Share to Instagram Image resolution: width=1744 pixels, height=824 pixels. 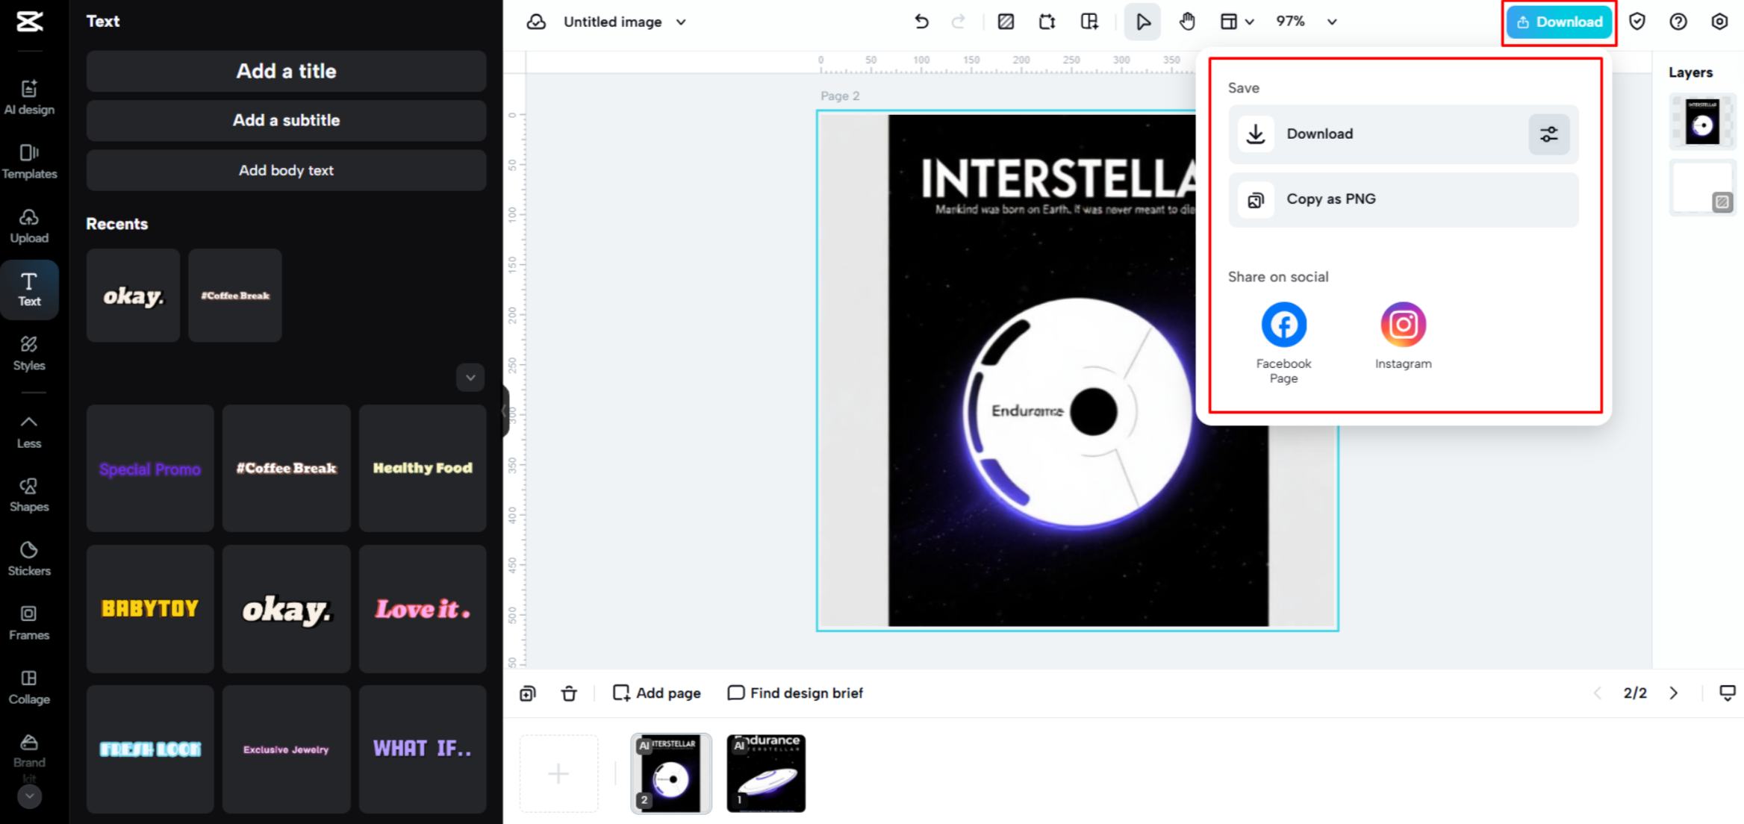(x=1403, y=325)
